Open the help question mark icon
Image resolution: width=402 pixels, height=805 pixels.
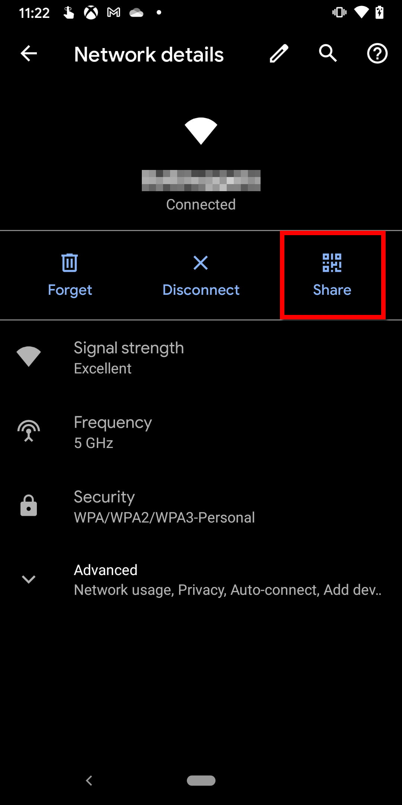[x=377, y=54]
